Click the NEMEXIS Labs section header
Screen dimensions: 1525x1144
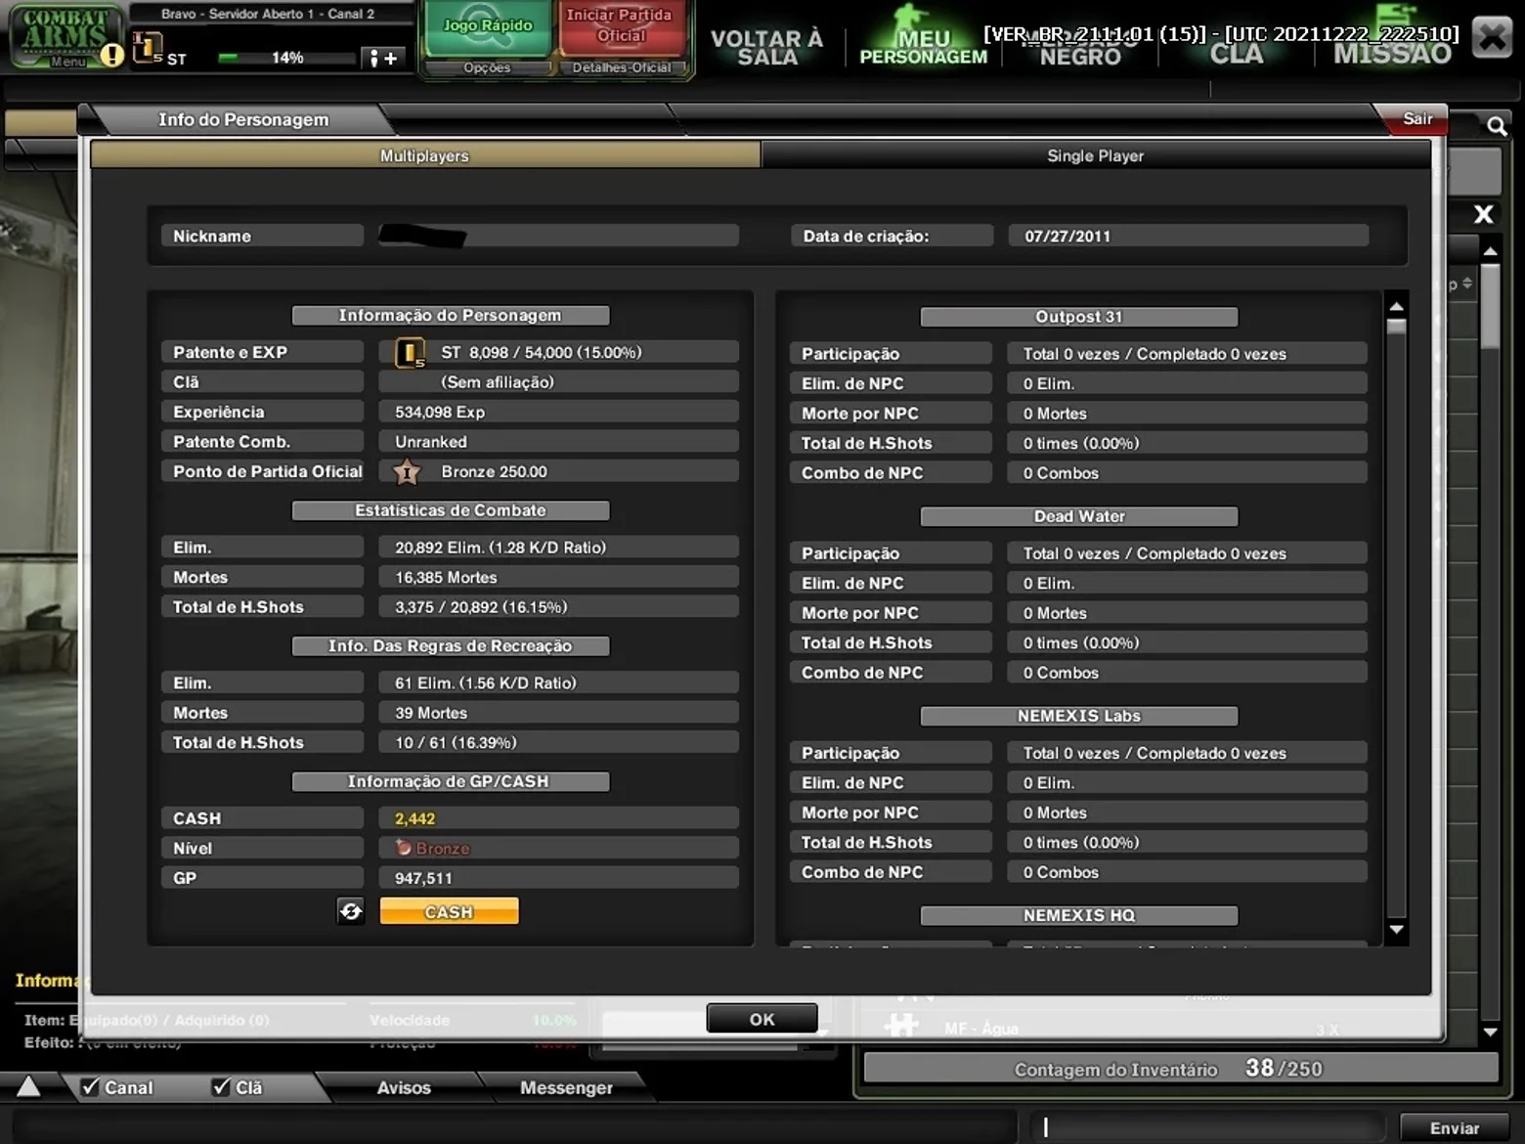pyautogui.click(x=1079, y=716)
